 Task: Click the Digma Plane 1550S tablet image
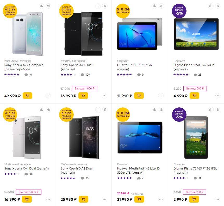[x=196, y=34]
